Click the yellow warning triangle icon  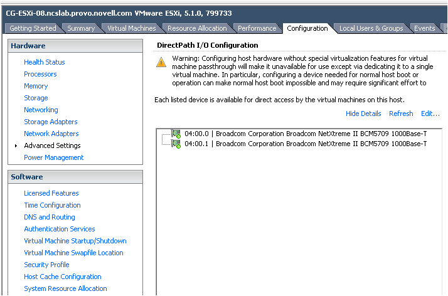coord(161,62)
